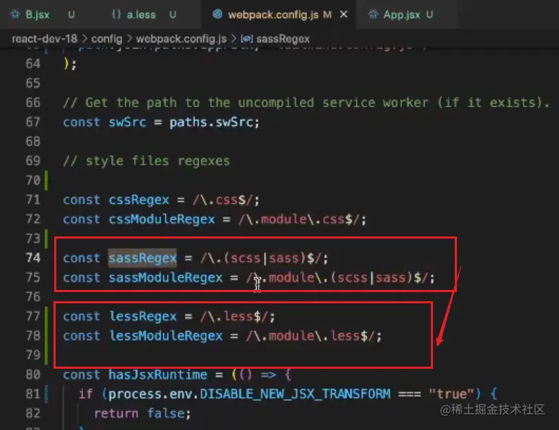Click the /\.css$/ regex on line 71

[222, 199]
